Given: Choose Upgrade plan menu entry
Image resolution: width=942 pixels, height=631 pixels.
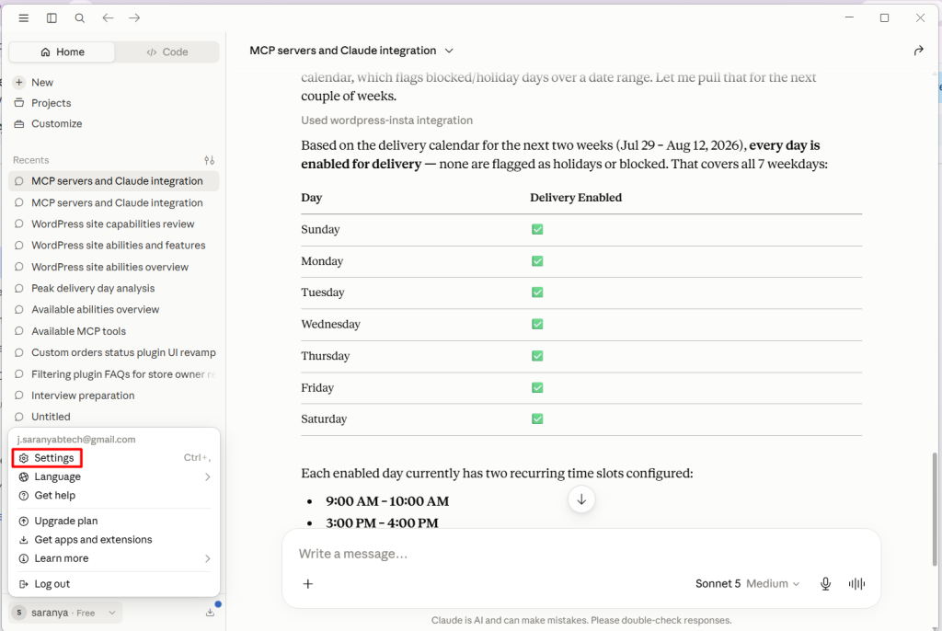Looking at the screenshot, I should pyautogui.click(x=114, y=521).
